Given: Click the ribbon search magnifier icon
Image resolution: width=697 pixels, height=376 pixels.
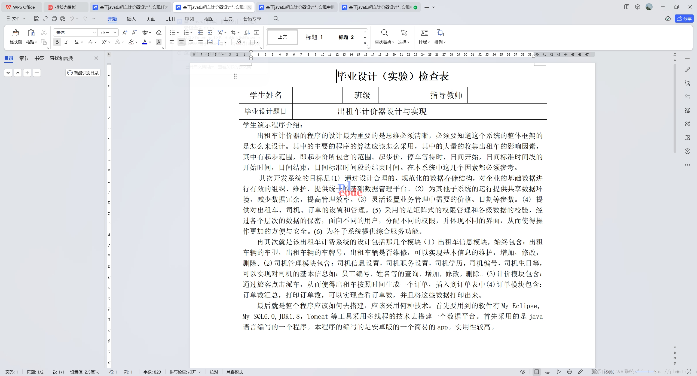Looking at the screenshot, I should pos(276,19).
